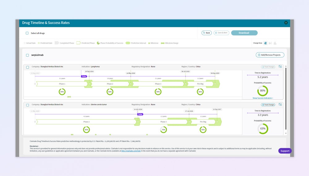Switch to the second Change View icon
This screenshot has height=176, width=309.
coord(270,43)
